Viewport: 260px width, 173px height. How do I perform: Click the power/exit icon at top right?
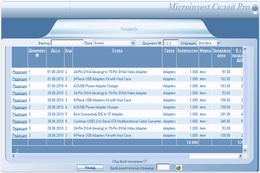click(x=255, y=8)
